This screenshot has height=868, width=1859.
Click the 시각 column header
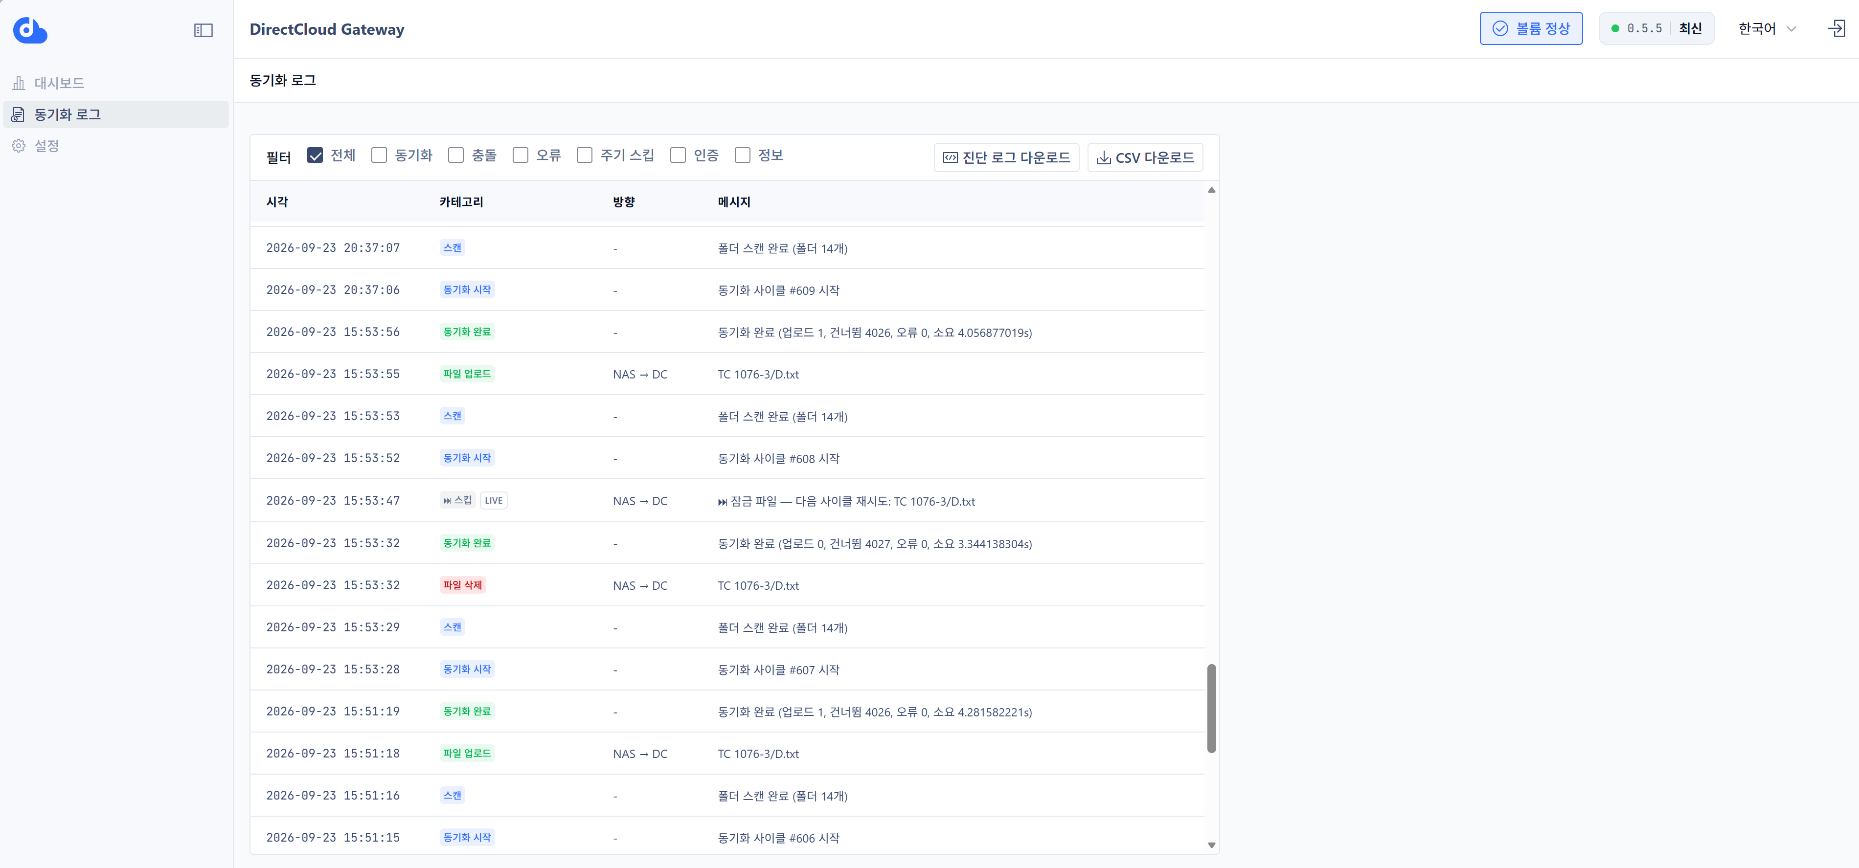(277, 202)
